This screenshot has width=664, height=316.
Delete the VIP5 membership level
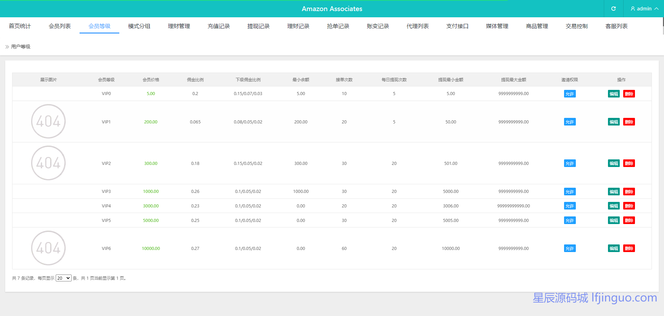pyautogui.click(x=629, y=220)
